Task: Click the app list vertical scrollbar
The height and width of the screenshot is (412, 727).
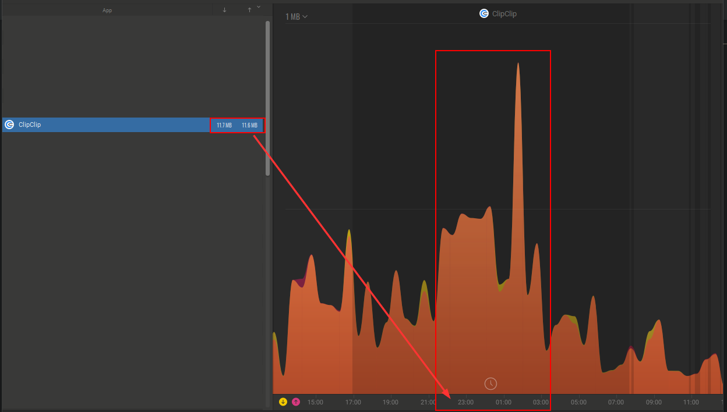Action: (x=267, y=98)
